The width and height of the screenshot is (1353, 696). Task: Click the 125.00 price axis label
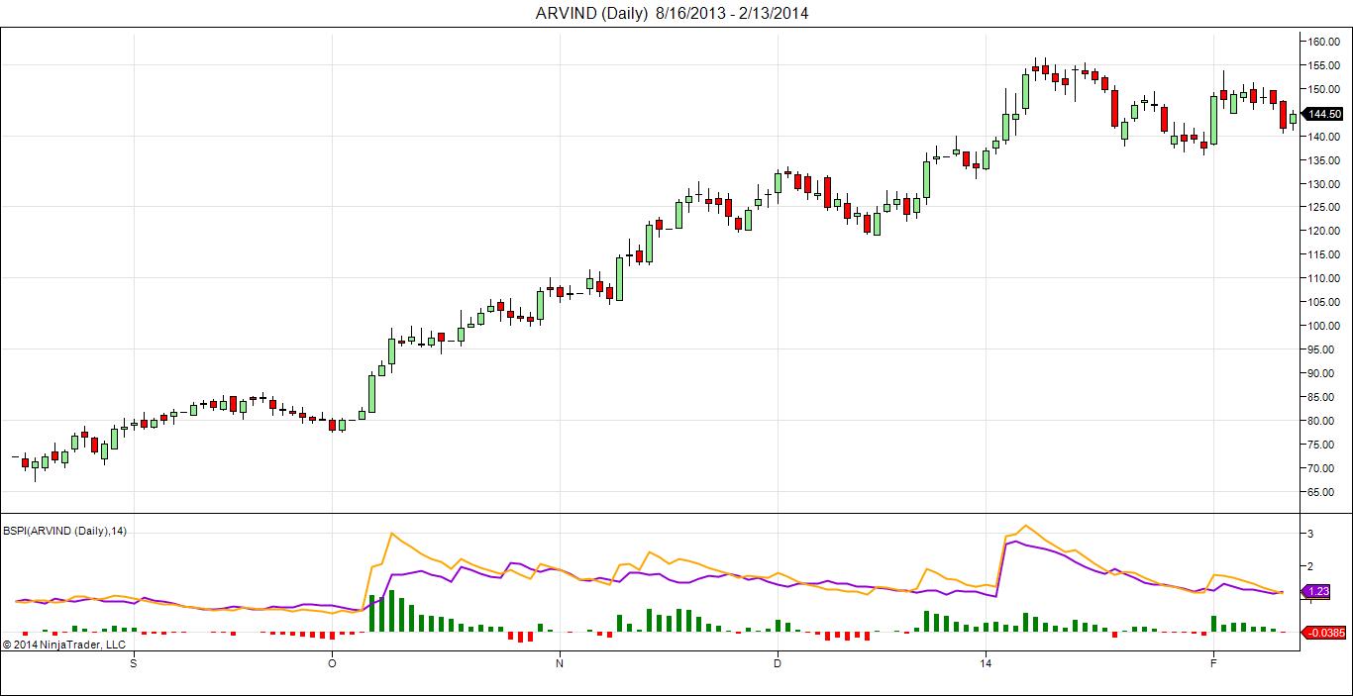[x=1323, y=207]
